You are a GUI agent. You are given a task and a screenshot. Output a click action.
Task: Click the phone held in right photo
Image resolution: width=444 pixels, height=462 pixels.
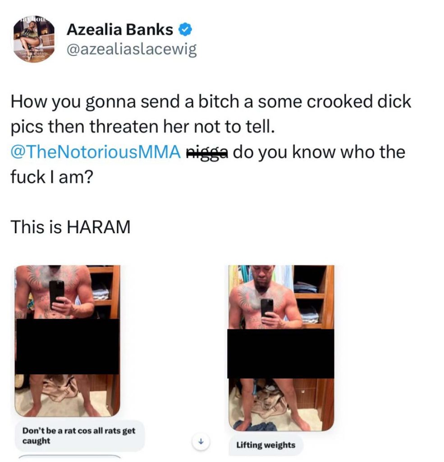pos(267,307)
